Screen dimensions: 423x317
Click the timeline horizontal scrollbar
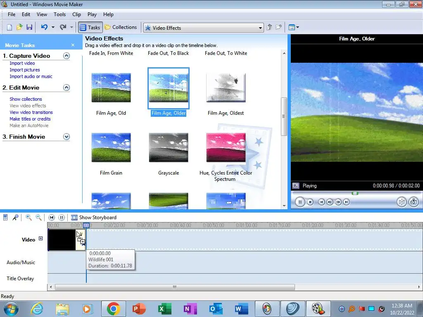pyautogui.click(x=175, y=287)
